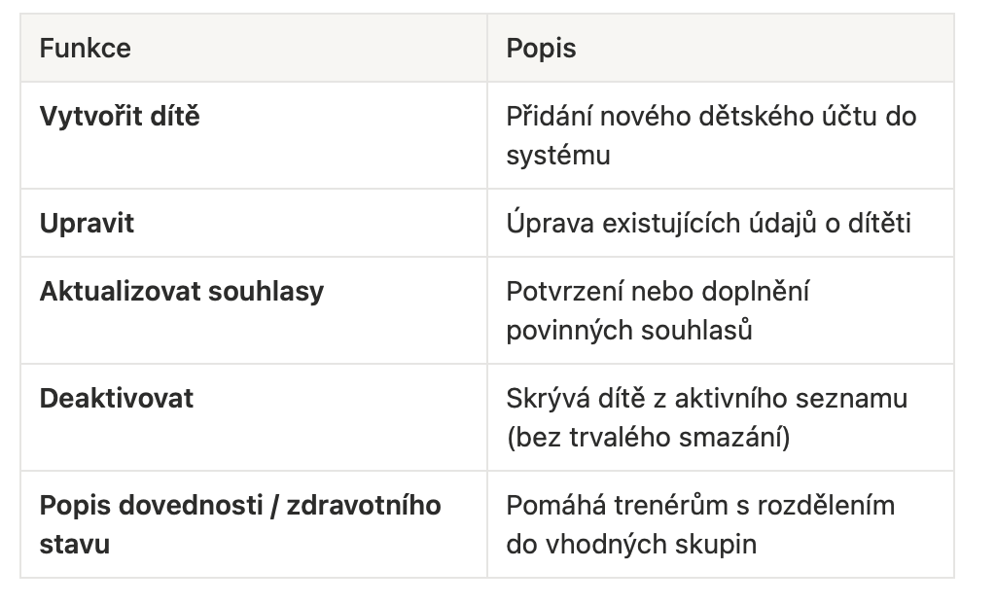996x605 pixels.
Task: Click the "Skrývá dítě z aktivního seznamu" line
Action: [706, 398]
